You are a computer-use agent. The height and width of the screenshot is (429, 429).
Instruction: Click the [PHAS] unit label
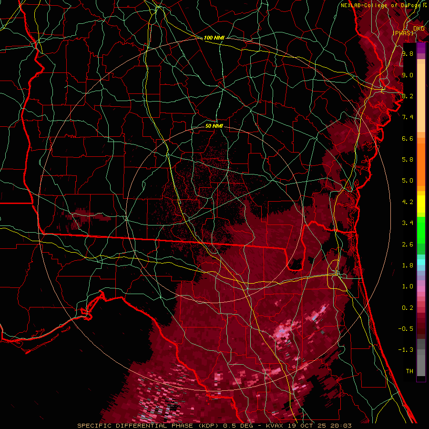403,33
